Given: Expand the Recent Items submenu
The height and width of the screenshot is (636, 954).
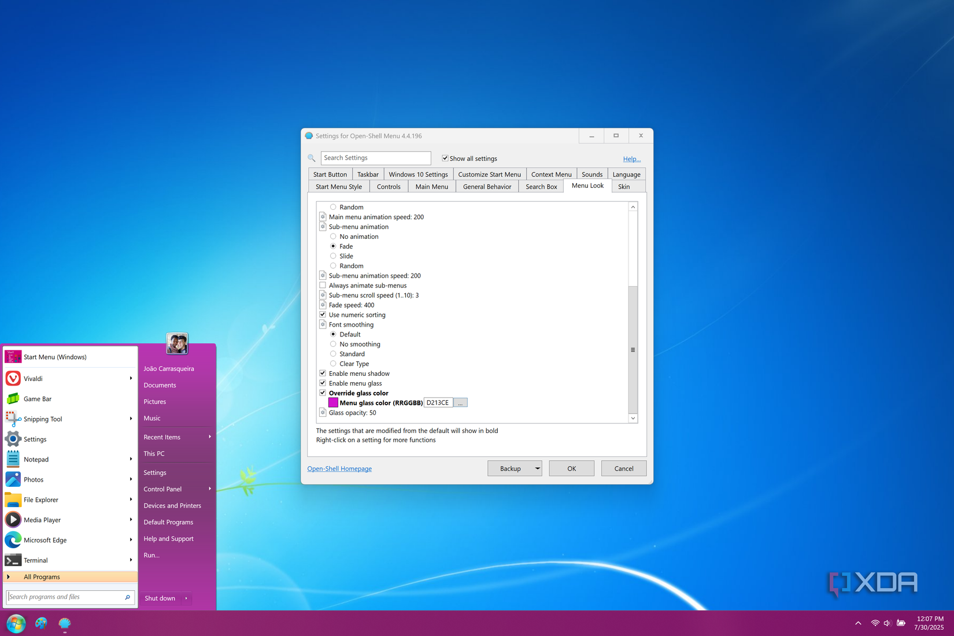Looking at the screenshot, I should (x=209, y=437).
